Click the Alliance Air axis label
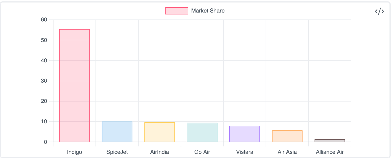The height and width of the screenshot is (158, 392). [x=330, y=152]
